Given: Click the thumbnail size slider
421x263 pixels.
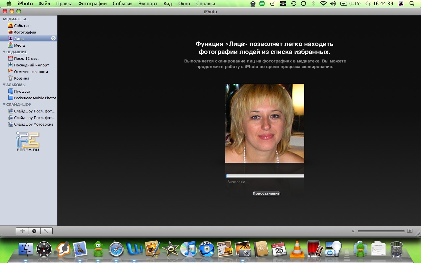Looking at the screenshot, I should 381,231.
